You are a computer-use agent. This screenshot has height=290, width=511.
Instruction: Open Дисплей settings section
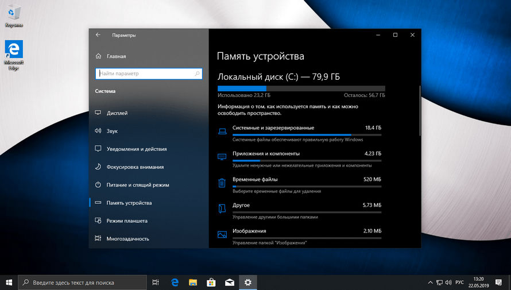[x=117, y=113]
